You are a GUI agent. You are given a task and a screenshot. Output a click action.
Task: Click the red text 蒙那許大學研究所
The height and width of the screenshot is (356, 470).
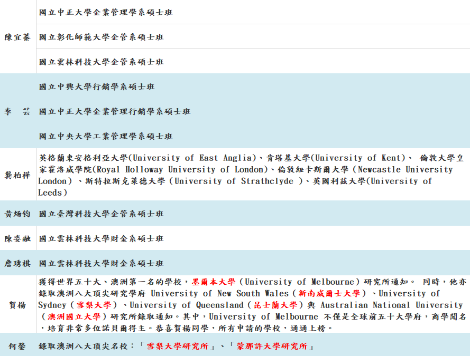point(272,346)
